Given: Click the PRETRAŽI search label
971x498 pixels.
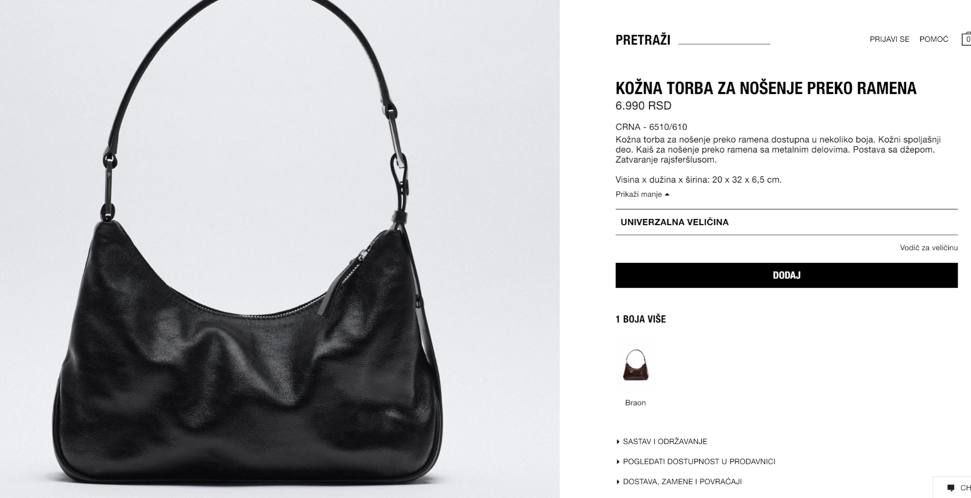Looking at the screenshot, I should click(643, 40).
